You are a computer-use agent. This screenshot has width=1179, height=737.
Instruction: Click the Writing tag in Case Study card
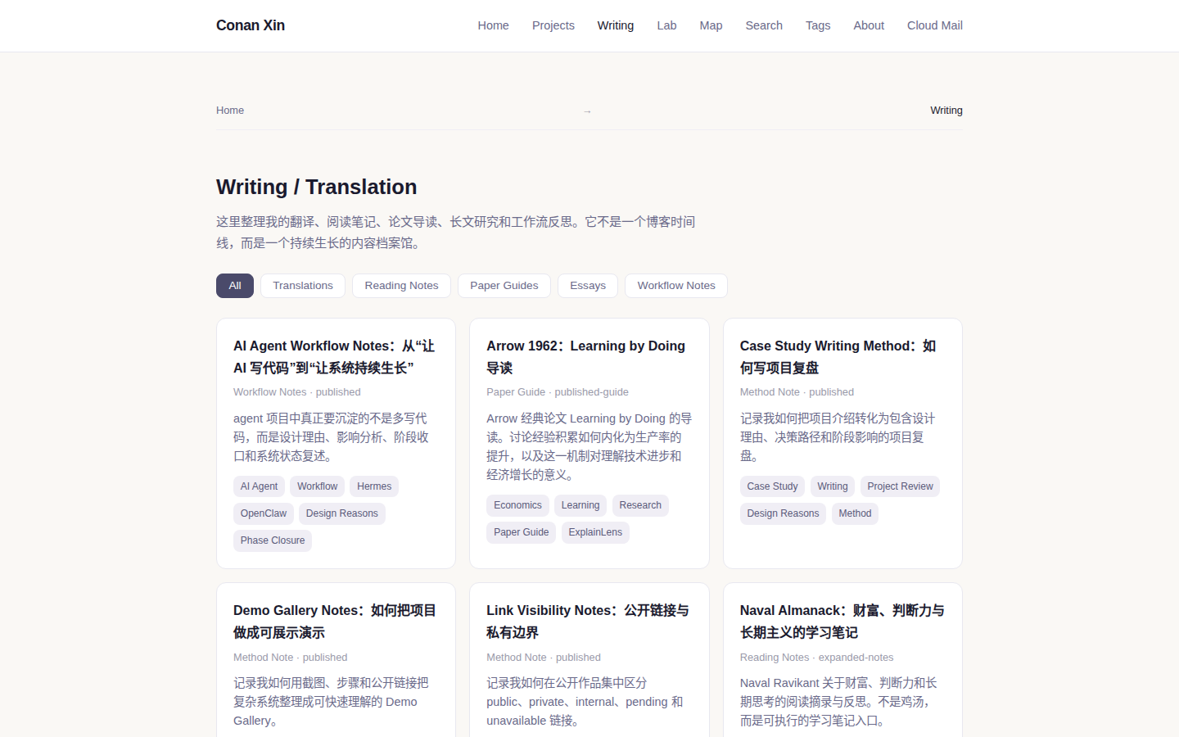833,486
